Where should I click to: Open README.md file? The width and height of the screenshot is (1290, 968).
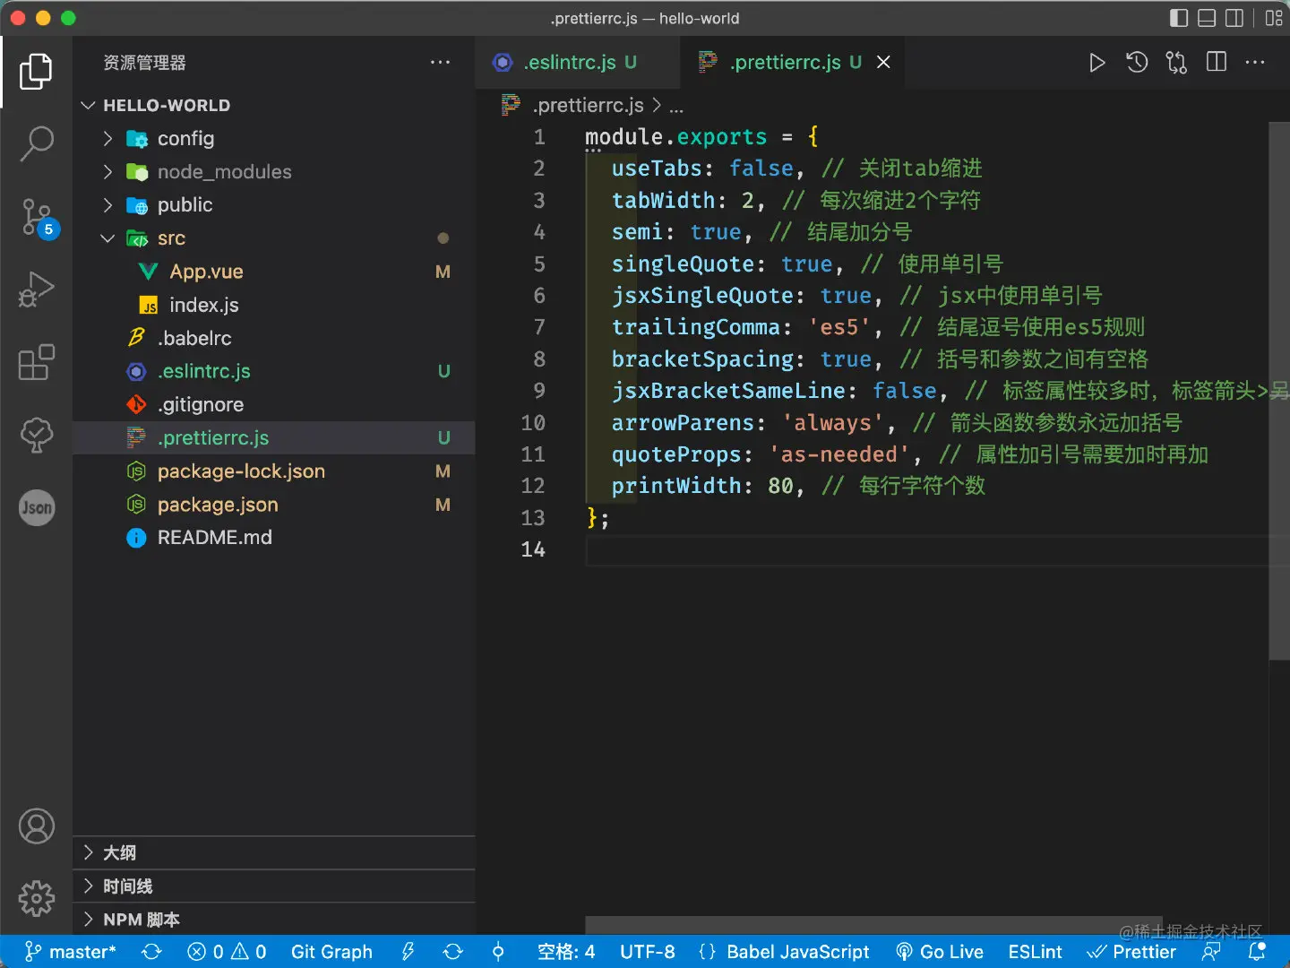click(274, 538)
